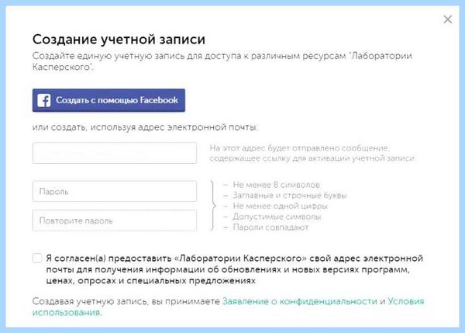Viewport: 465px width, 333px height.
Task: Click the heading Создание учетной записи
Action: (x=119, y=40)
